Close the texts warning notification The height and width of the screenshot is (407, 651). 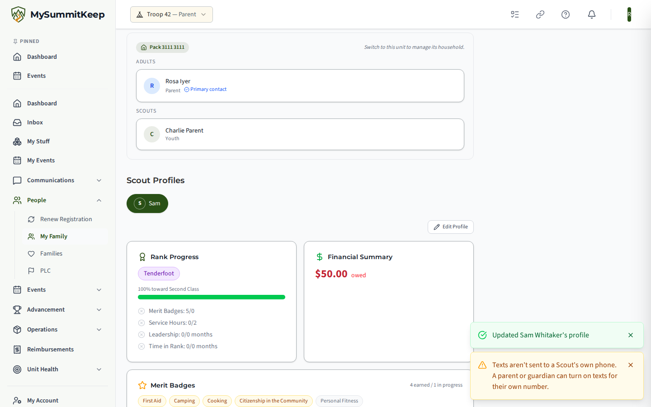click(631, 365)
